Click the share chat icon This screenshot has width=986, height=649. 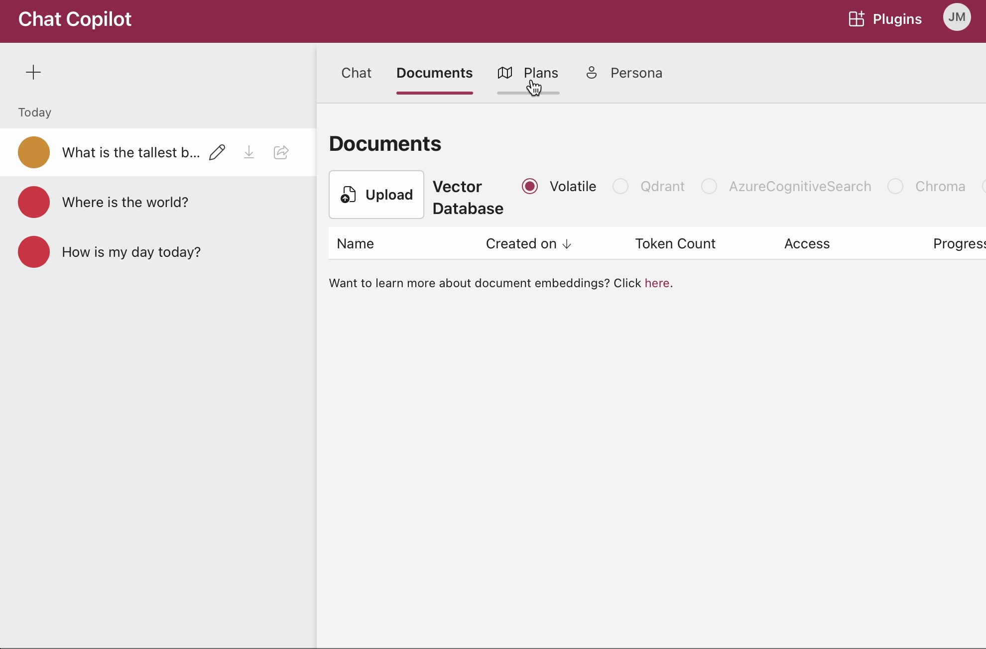(281, 152)
